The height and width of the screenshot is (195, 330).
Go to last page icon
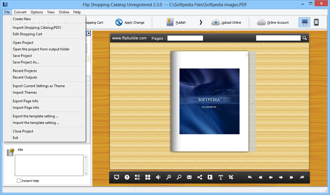302,177
